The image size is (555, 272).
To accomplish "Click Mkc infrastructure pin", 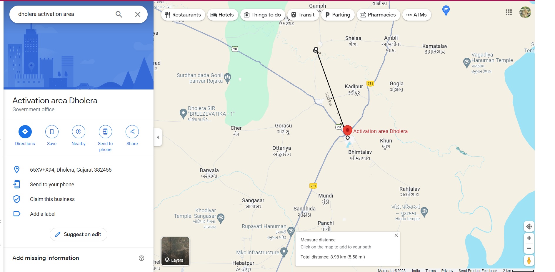I will click(x=284, y=252).
